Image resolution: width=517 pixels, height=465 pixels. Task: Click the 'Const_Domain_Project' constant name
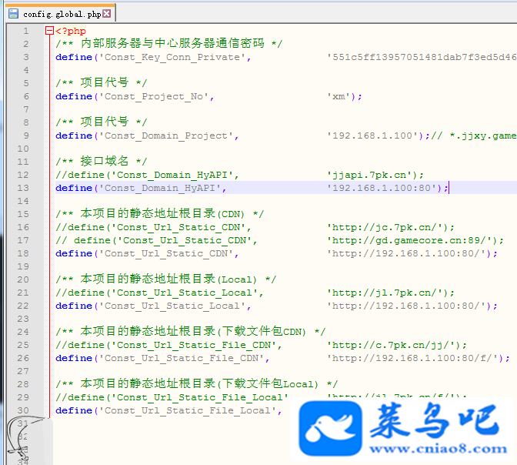click(166, 135)
